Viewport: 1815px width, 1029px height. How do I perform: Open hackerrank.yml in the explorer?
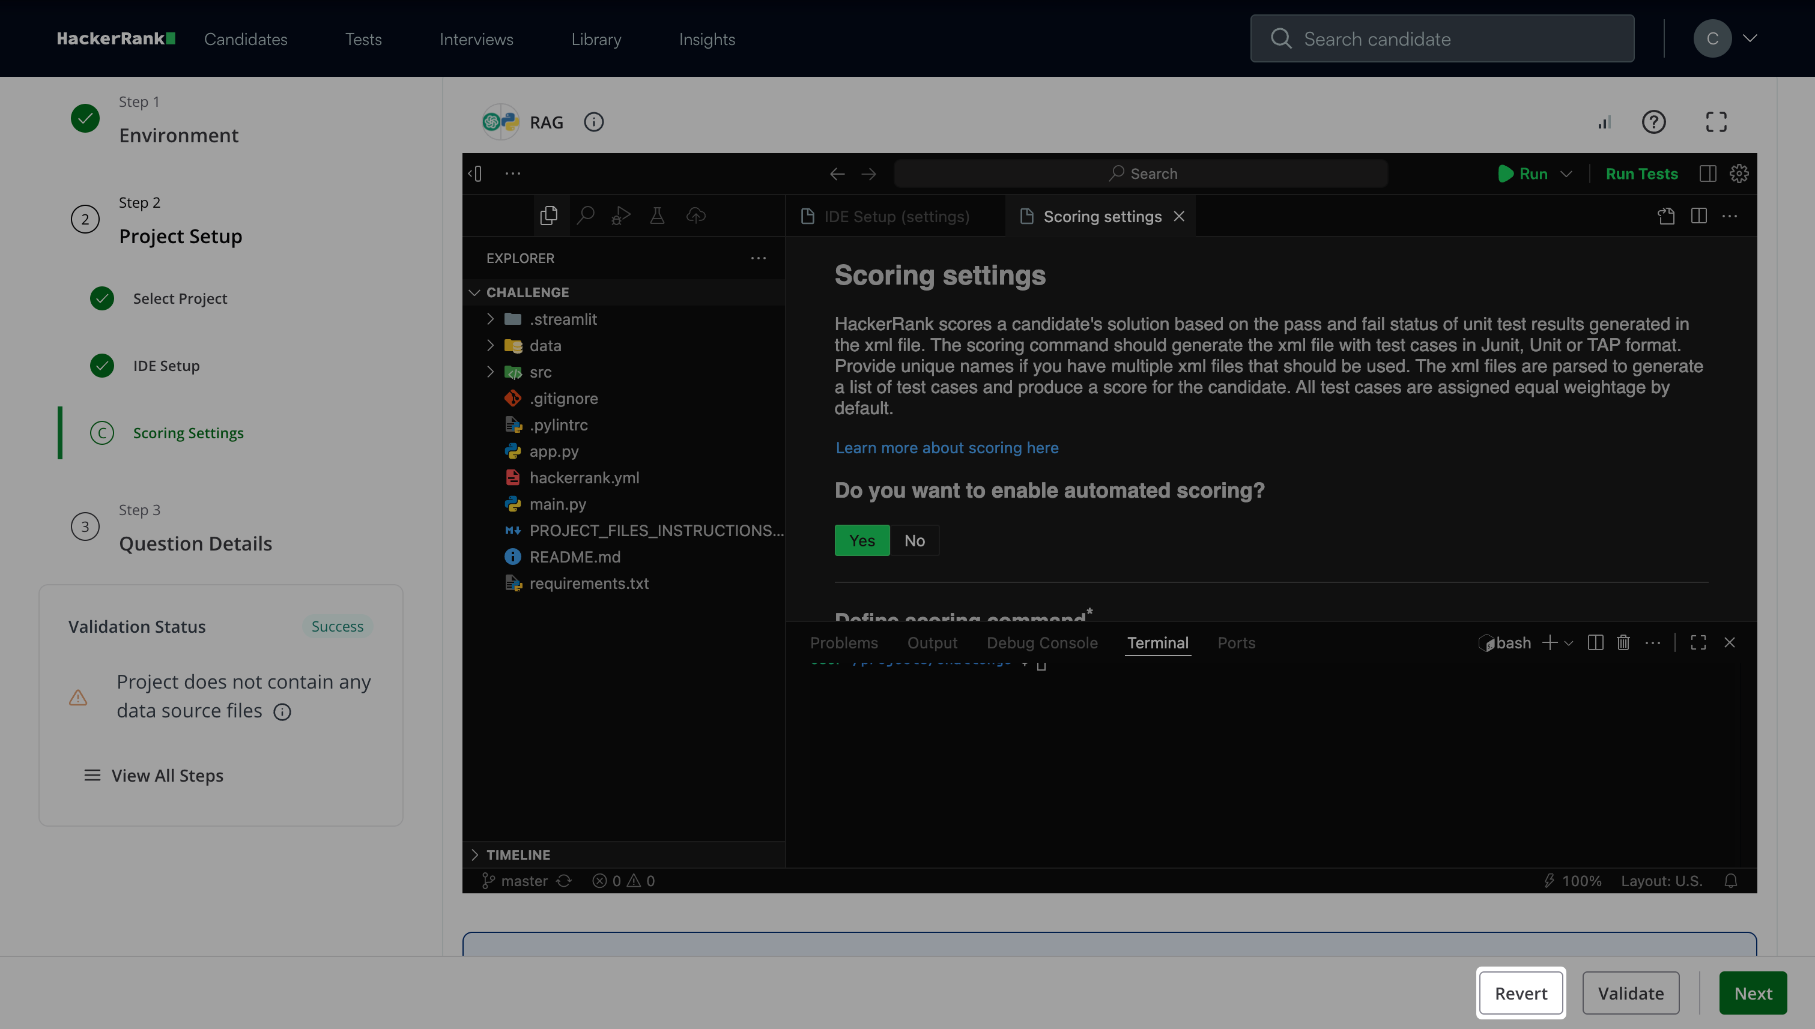(584, 478)
